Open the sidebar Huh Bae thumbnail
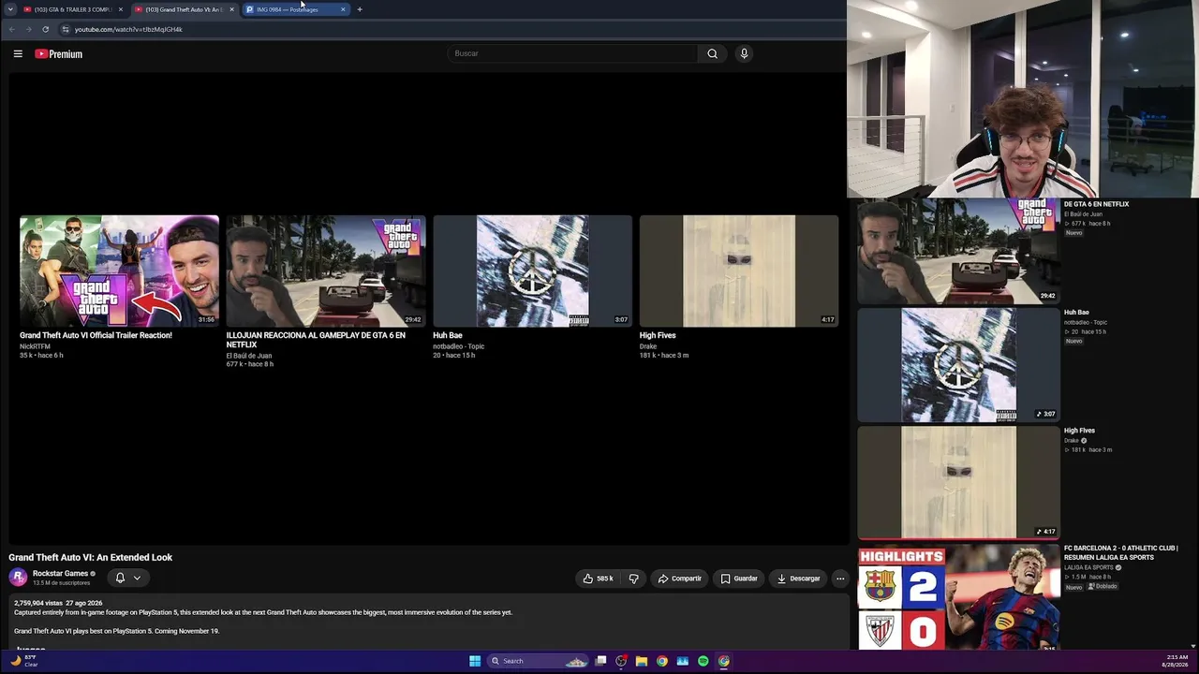Viewport: 1199px width, 674px height. (958, 364)
